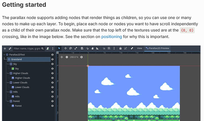204x121 pixels.
Task: Select the parent Hills layer node
Action: pos(15,92)
